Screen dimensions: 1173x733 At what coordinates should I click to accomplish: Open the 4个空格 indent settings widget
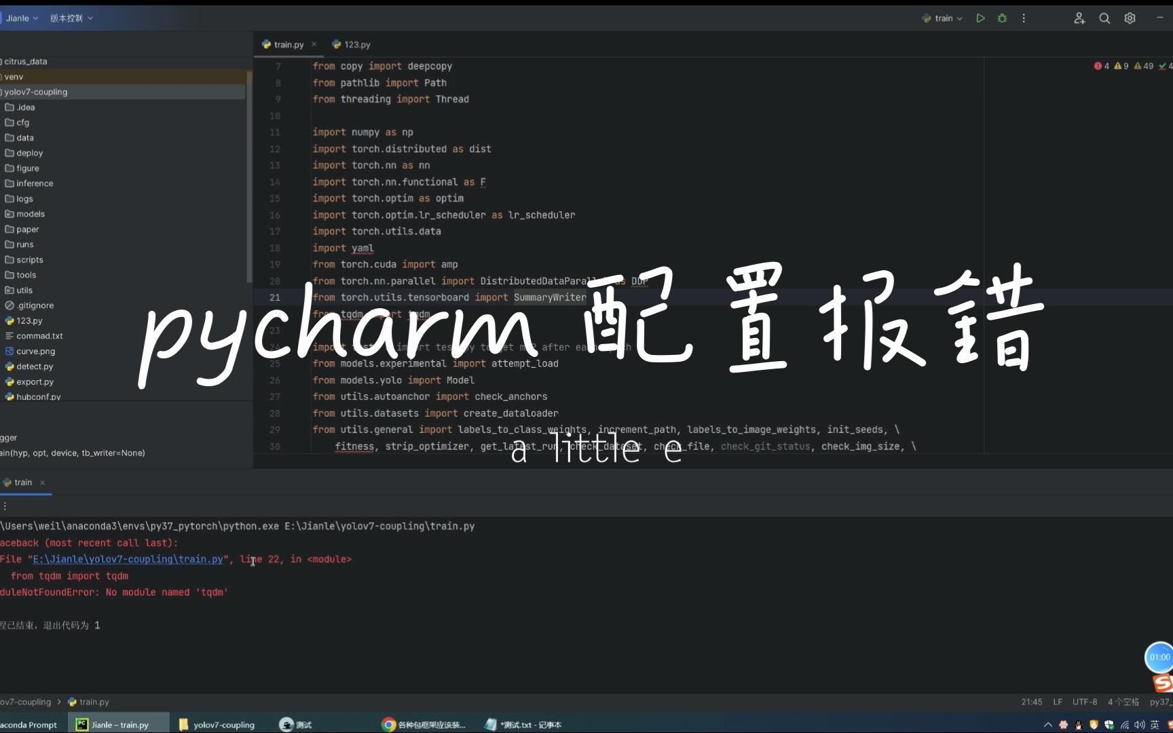click(x=1123, y=702)
